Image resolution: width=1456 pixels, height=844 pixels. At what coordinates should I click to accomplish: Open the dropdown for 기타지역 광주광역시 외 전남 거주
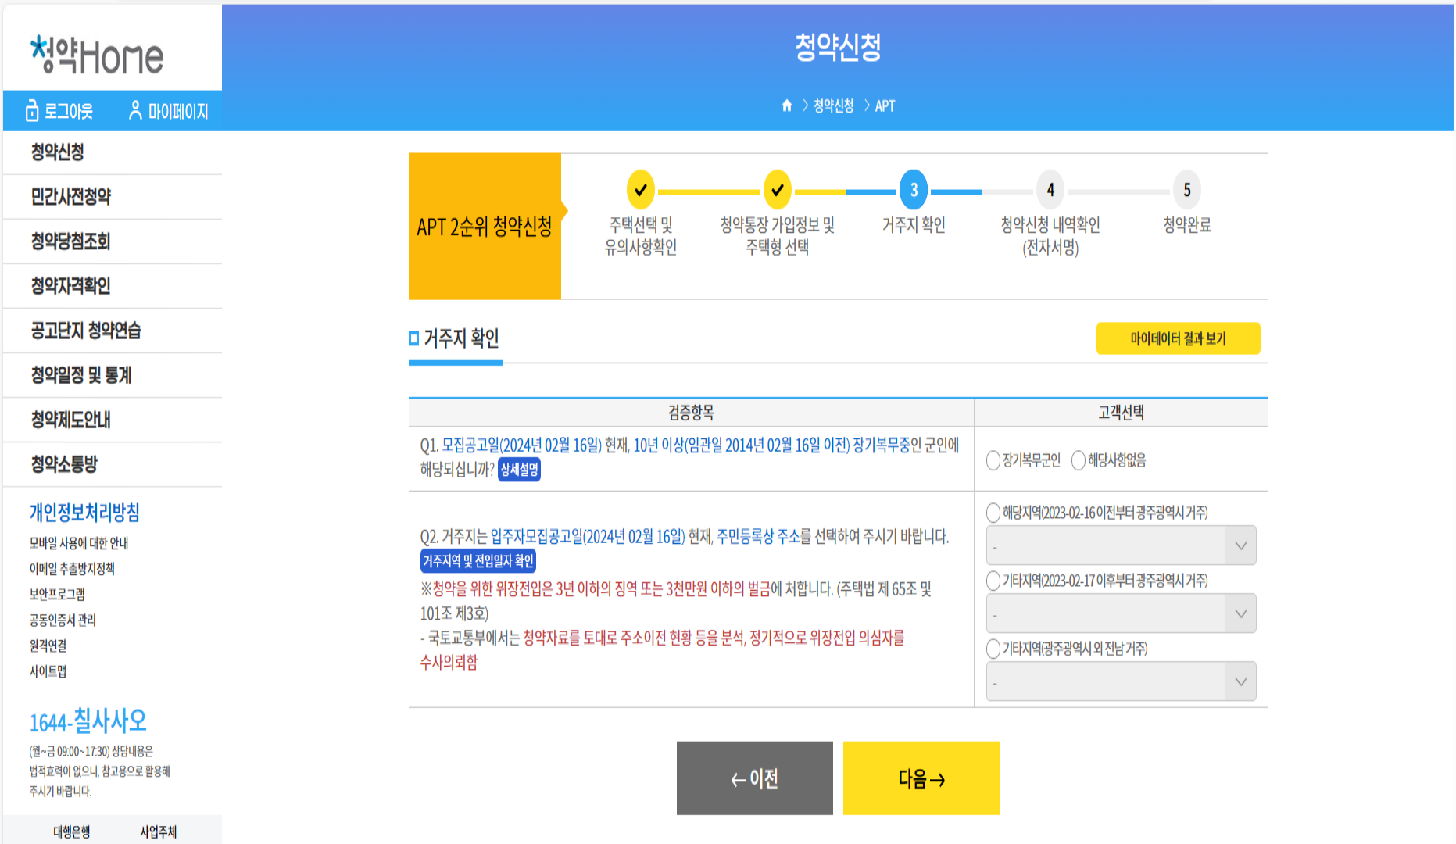[1121, 681]
